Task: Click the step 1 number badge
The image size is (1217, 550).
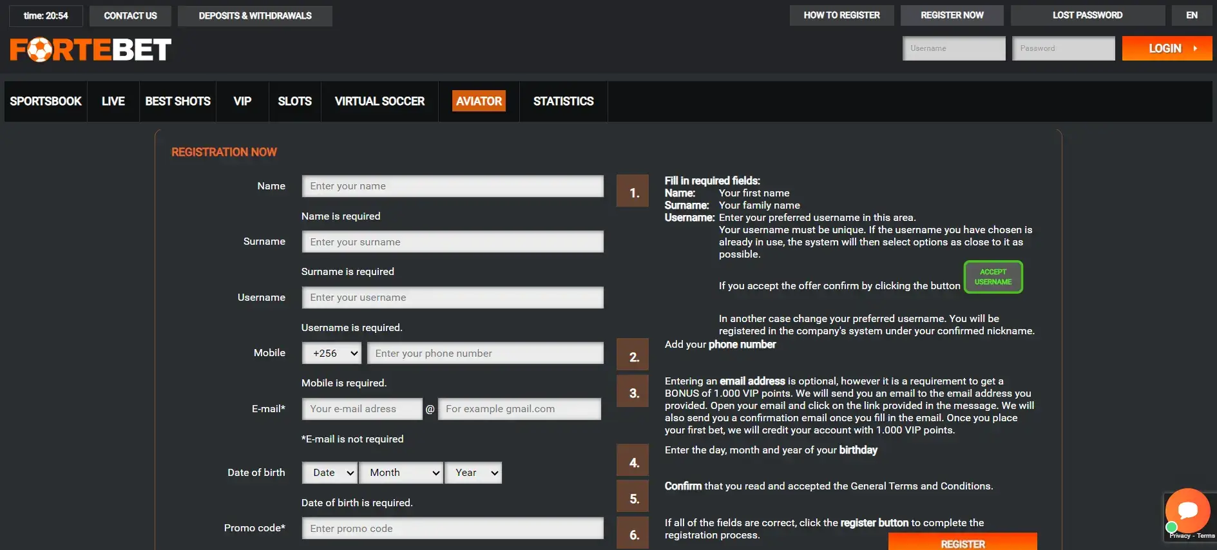Action: click(x=633, y=192)
